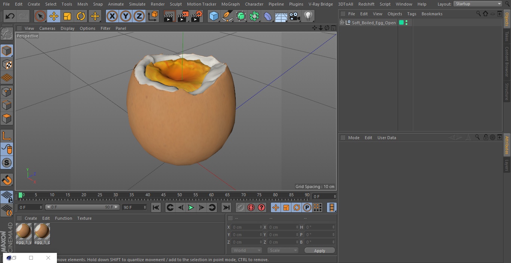The height and width of the screenshot is (263, 511).
Task: Go to start of animation
Action: pyautogui.click(x=156, y=208)
